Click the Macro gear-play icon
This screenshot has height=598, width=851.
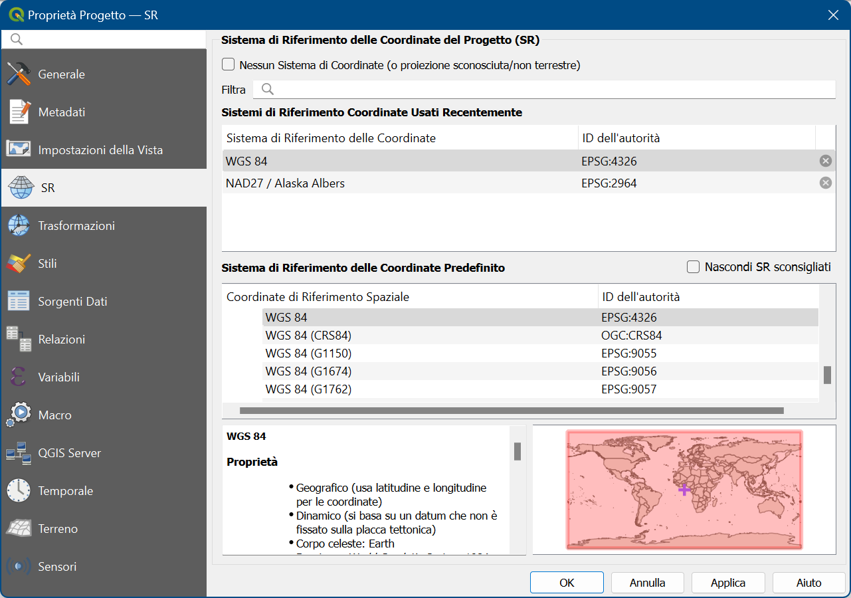click(x=19, y=415)
